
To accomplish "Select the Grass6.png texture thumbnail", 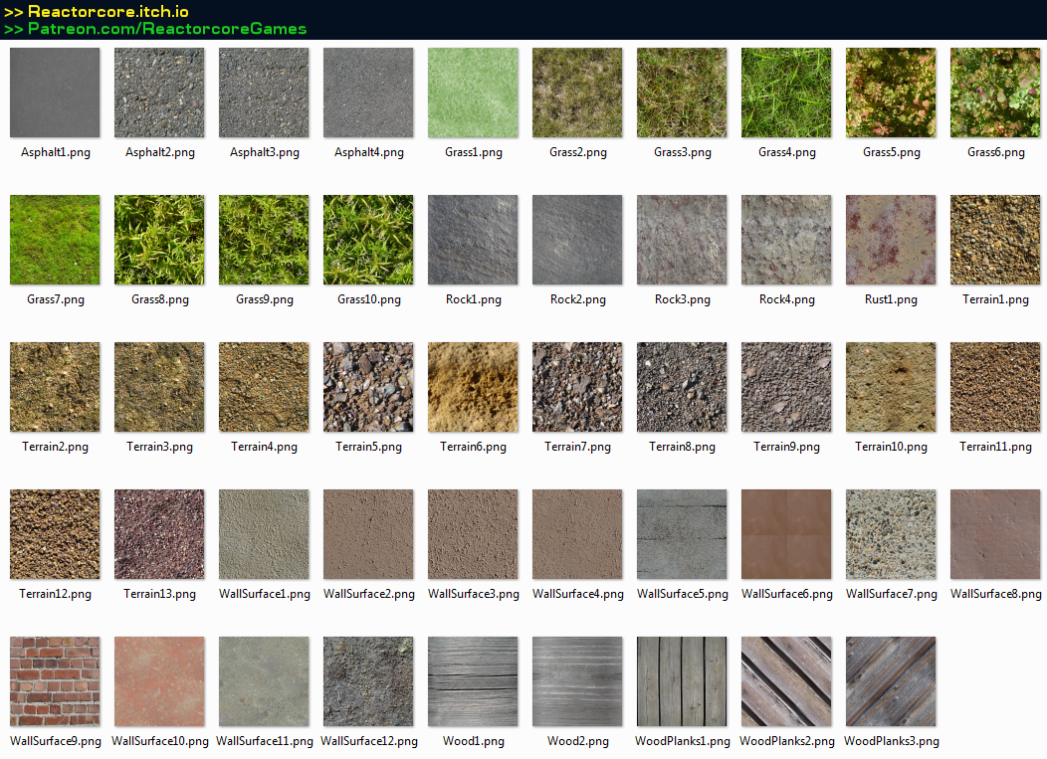I will coord(995,93).
